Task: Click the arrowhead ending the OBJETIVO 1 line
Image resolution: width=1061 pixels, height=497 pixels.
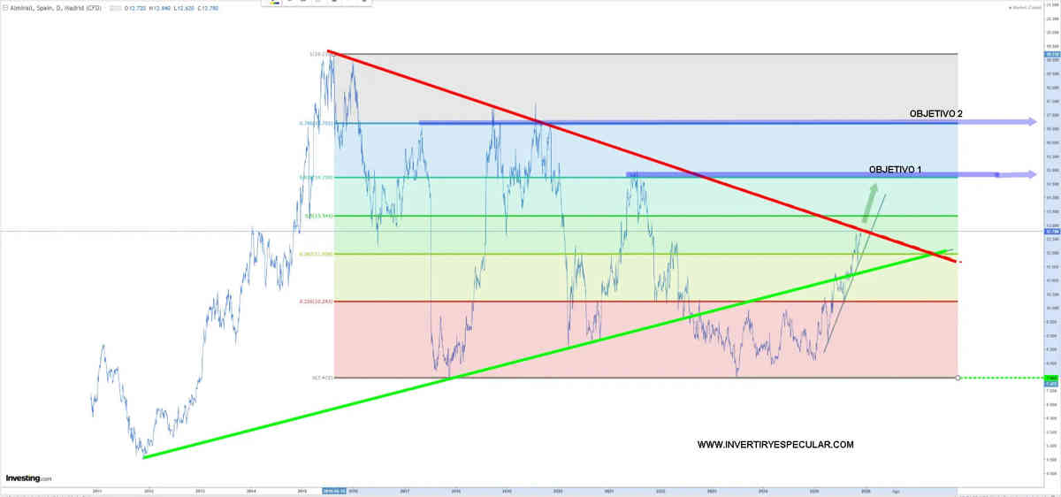Action: (1030, 174)
